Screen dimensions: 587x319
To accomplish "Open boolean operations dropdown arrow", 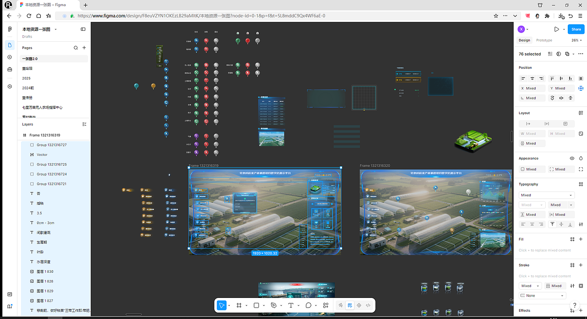I will coord(572,54).
